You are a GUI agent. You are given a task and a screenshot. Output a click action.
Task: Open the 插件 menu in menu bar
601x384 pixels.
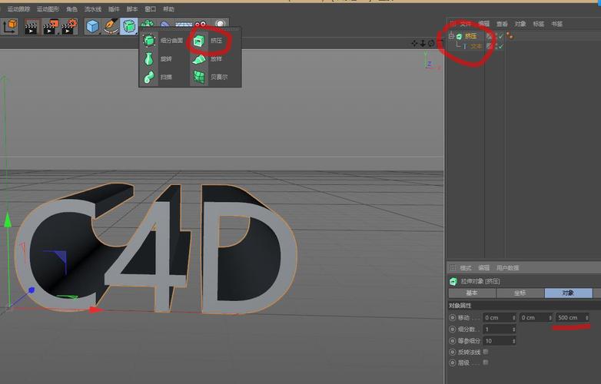114,9
